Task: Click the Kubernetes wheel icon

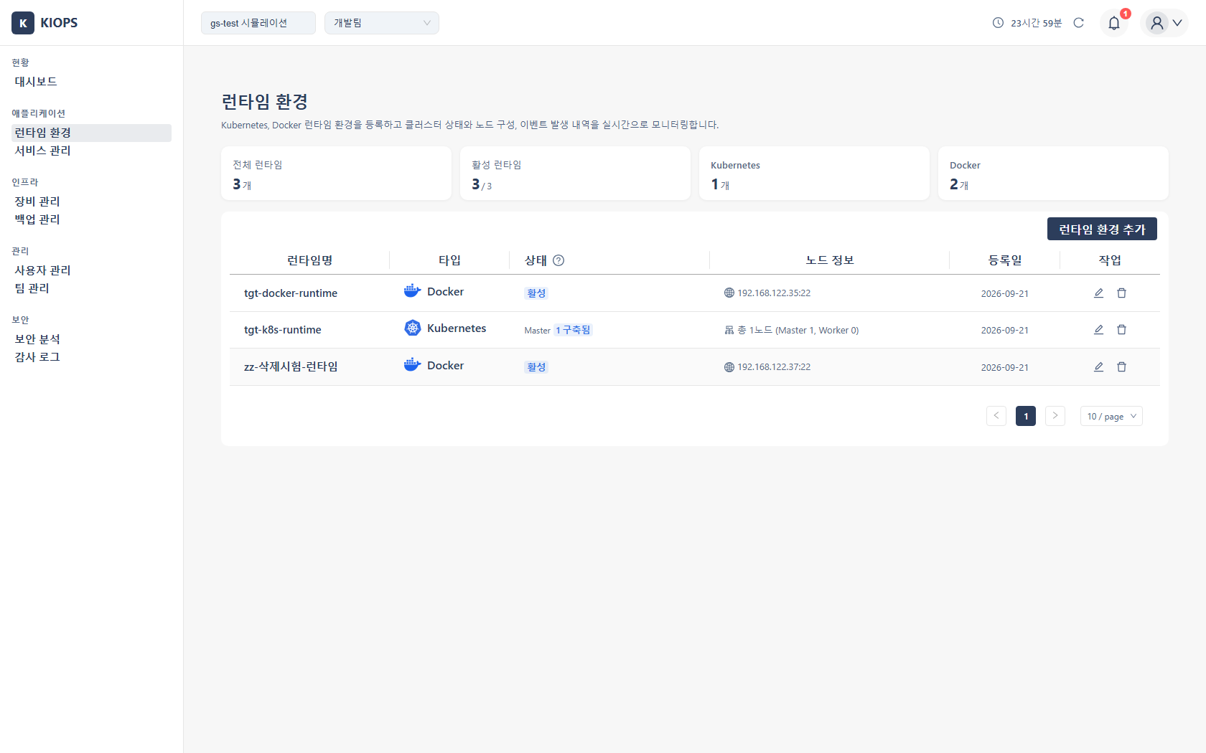Action: tap(412, 328)
